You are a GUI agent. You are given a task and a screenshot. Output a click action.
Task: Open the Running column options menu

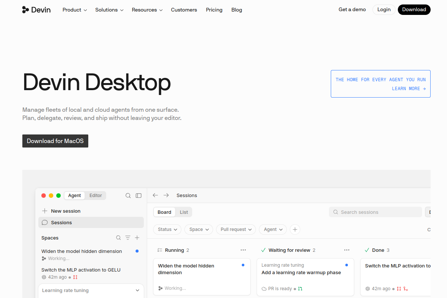243,250
